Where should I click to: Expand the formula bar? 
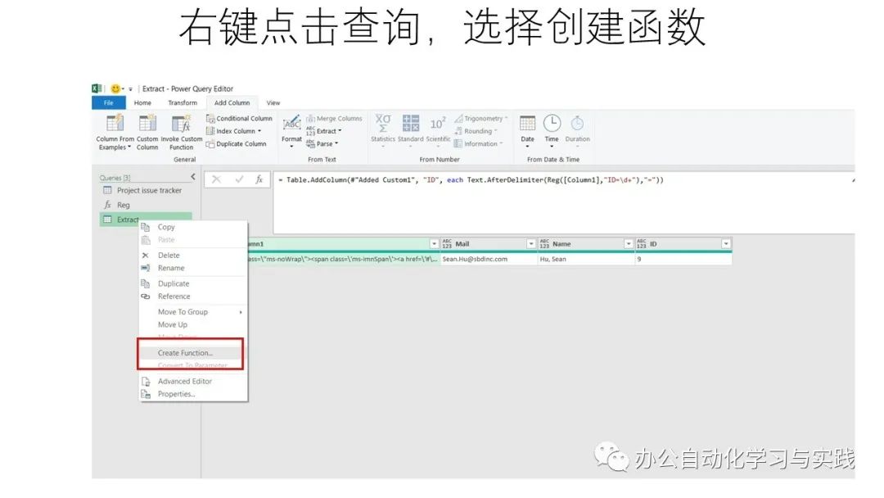pos(853,180)
